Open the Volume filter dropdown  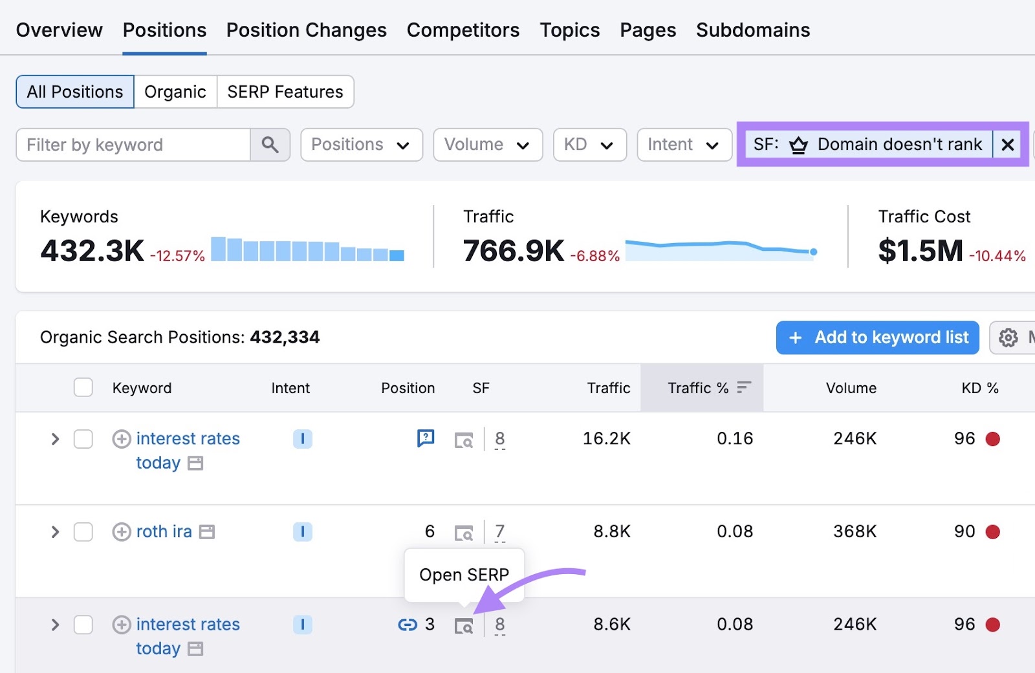point(488,144)
